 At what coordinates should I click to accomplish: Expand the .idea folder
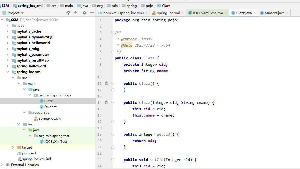tap(7, 26)
